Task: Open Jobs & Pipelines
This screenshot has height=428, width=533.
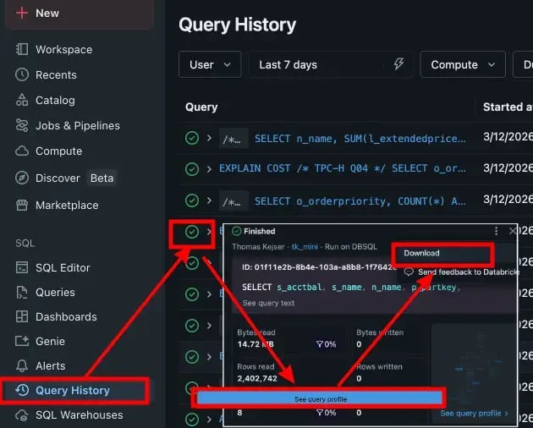Action: 78,126
